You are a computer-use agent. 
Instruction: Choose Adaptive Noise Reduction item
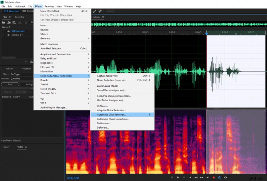tap(122, 110)
